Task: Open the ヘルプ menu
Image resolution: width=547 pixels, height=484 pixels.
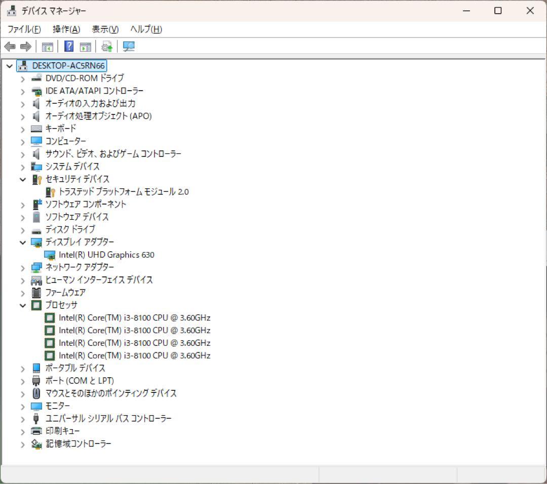Action: [145, 29]
